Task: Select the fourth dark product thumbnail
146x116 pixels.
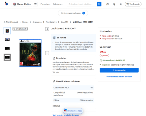Action: click(x=7, y=57)
